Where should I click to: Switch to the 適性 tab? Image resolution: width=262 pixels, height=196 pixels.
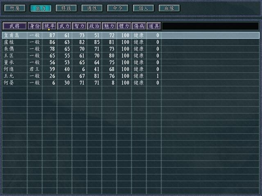pos(92,8)
